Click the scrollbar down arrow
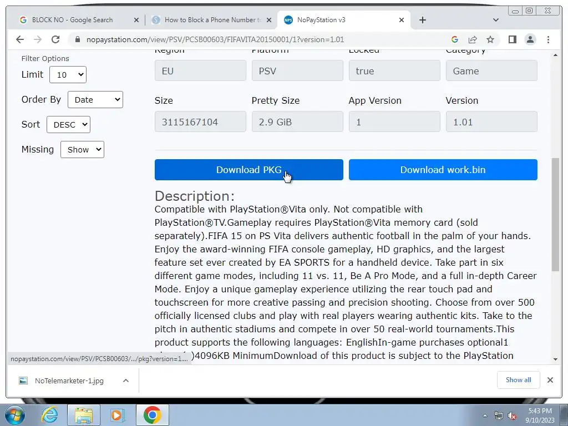Image resolution: width=568 pixels, height=426 pixels. (x=555, y=359)
